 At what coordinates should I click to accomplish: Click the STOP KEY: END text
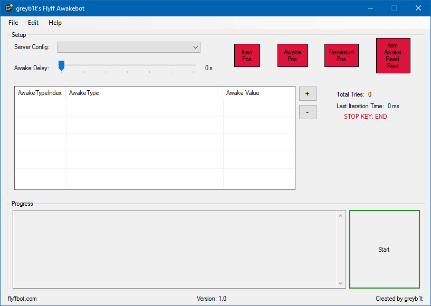coord(365,117)
